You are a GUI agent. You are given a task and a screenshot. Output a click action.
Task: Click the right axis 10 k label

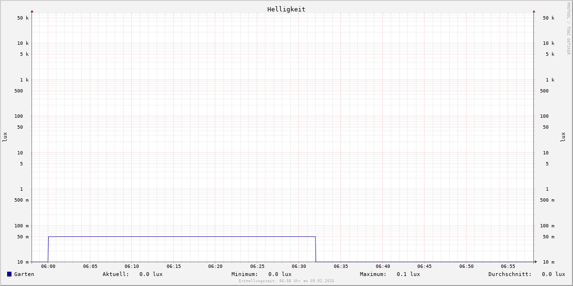[x=549, y=43]
